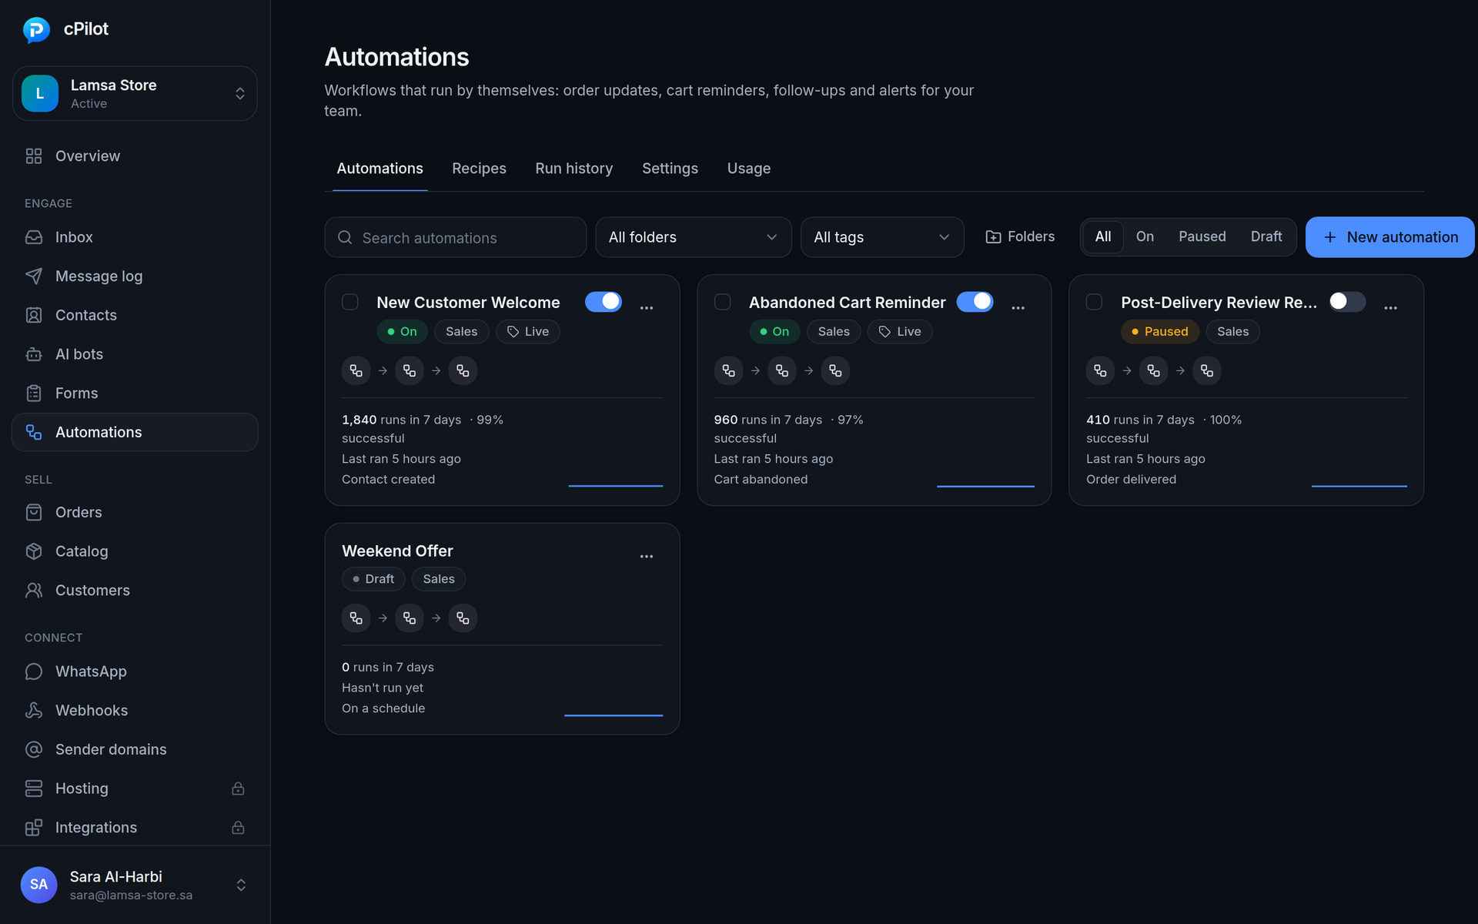
Task: Click the lock icon next to Hosting
Action: coord(238,788)
